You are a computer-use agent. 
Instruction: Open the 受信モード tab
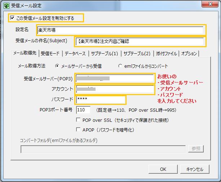(50, 54)
